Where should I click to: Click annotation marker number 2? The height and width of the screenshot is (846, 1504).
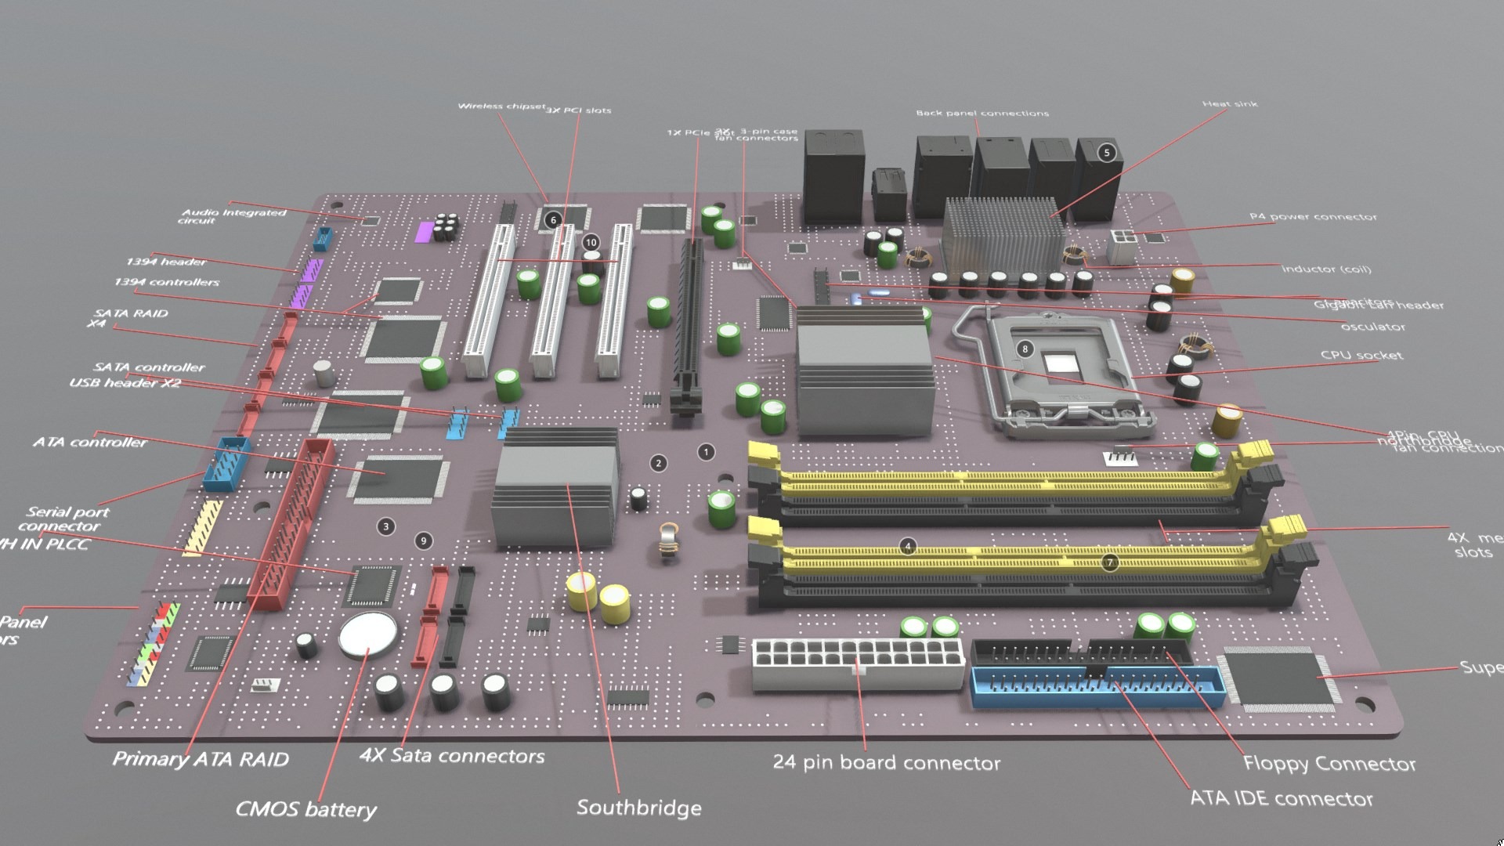click(659, 463)
